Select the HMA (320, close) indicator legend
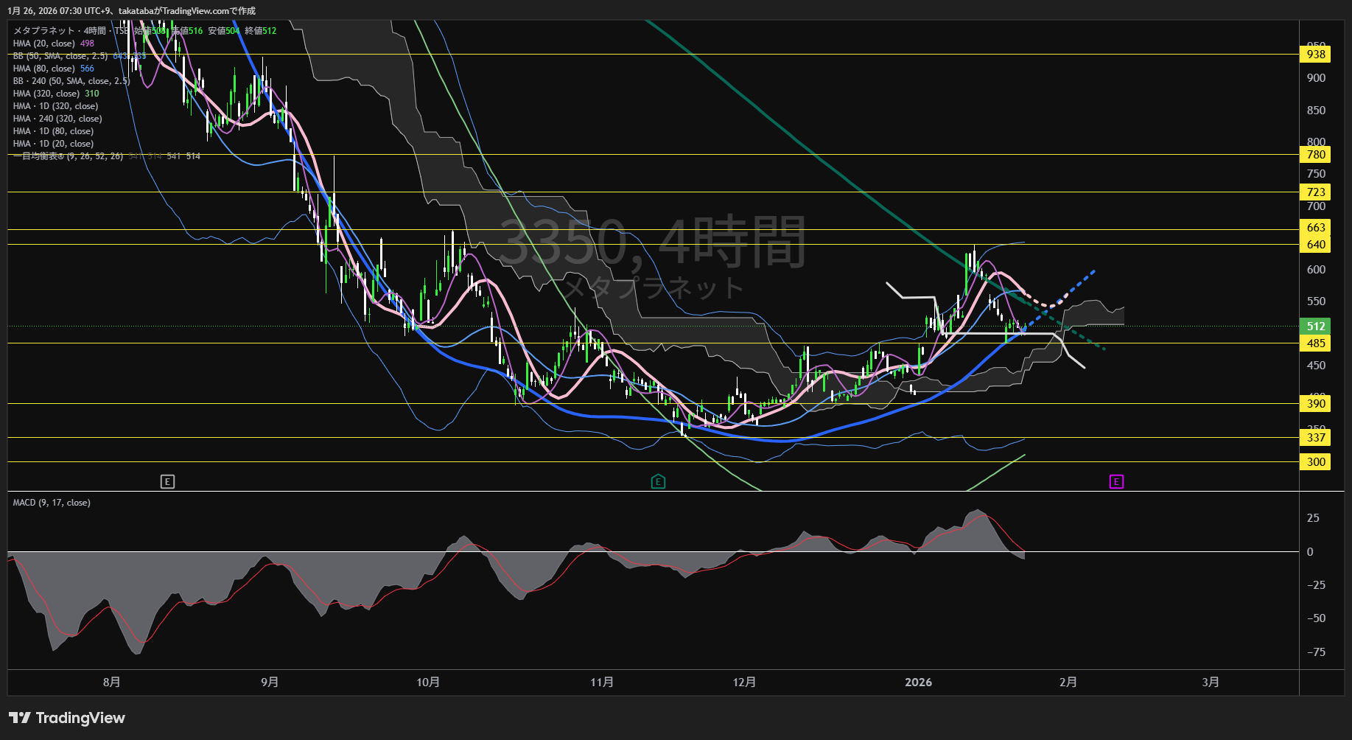The width and height of the screenshot is (1352, 740). 46,94
